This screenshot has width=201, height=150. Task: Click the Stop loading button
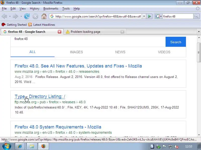point(35,16)
